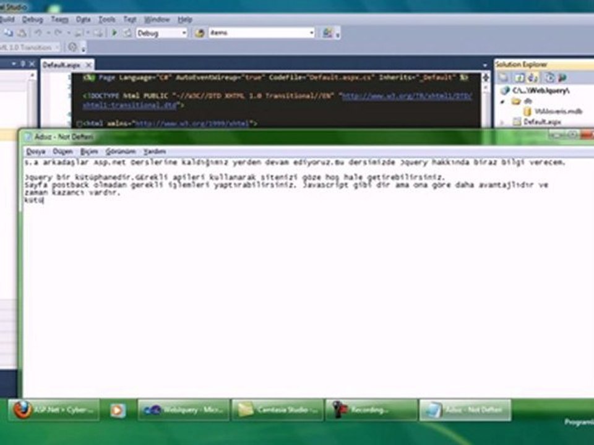Screen dimensions: 594x445
Task: Open the XHTML 1.0 Transitional target dropdown
Action: (30, 48)
